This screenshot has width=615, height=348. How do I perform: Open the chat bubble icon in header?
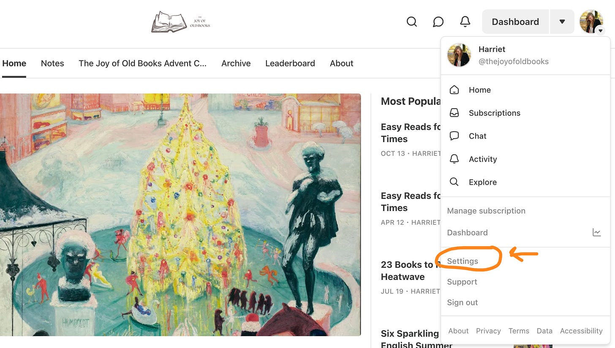tap(438, 22)
